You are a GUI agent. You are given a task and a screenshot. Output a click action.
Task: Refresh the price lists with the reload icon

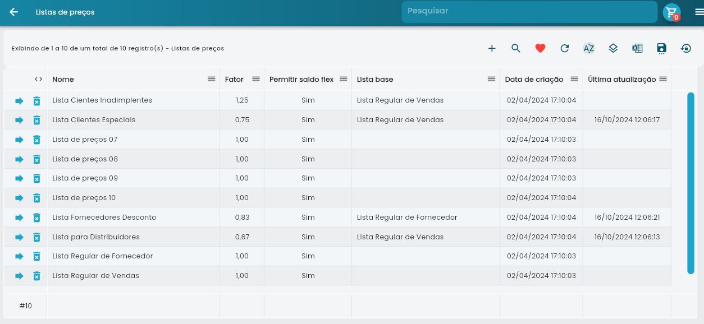pos(564,48)
